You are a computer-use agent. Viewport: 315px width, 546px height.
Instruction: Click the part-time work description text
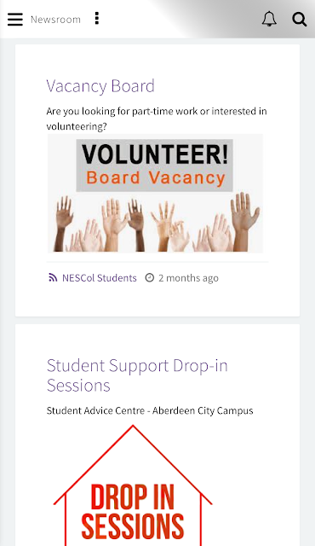[157, 119]
